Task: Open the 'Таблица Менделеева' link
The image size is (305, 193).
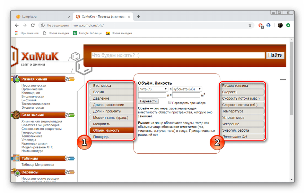Action: tap(38, 165)
